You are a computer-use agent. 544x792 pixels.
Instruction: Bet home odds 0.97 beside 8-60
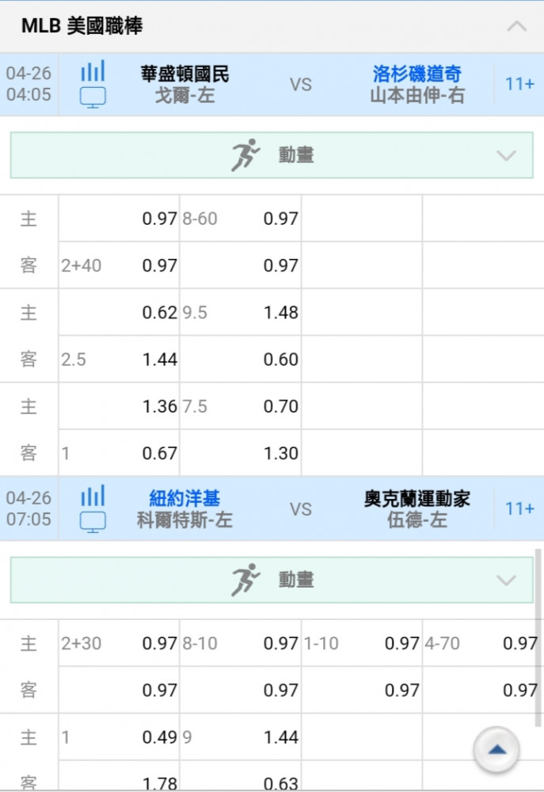(160, 219)
